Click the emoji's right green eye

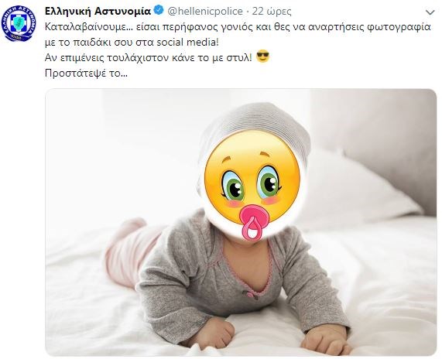[268, 182]
